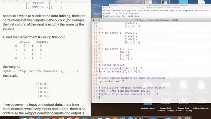Click the tensorflow queue_runner_impl deprecated message line
The height and width of the screenshot is (119, 211).
click(157, 11)
